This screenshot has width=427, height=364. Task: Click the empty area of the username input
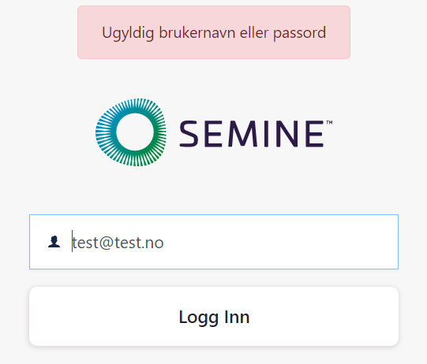coord(280,242)
